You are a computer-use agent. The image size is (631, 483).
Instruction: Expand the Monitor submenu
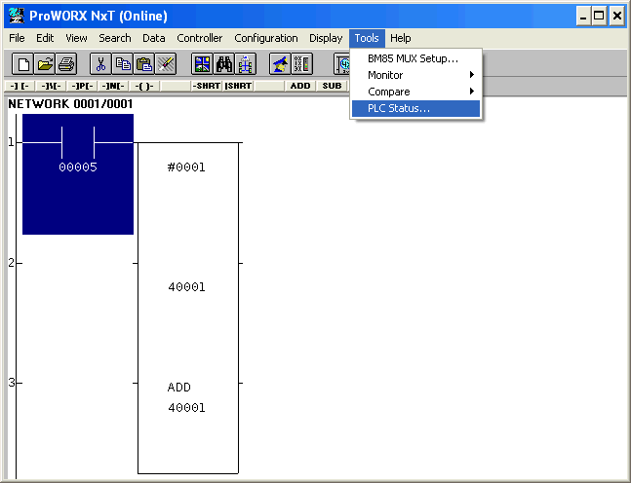[415, 75]
